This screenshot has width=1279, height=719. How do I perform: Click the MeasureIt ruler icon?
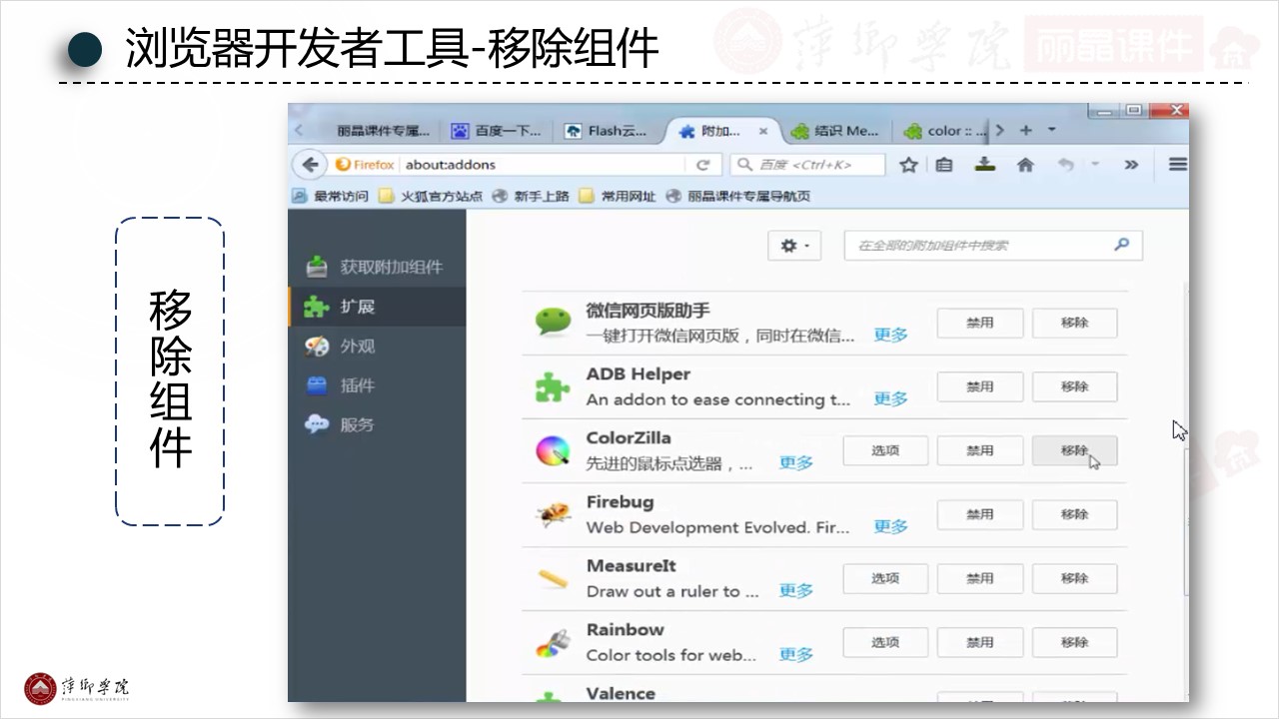(553, 578)
